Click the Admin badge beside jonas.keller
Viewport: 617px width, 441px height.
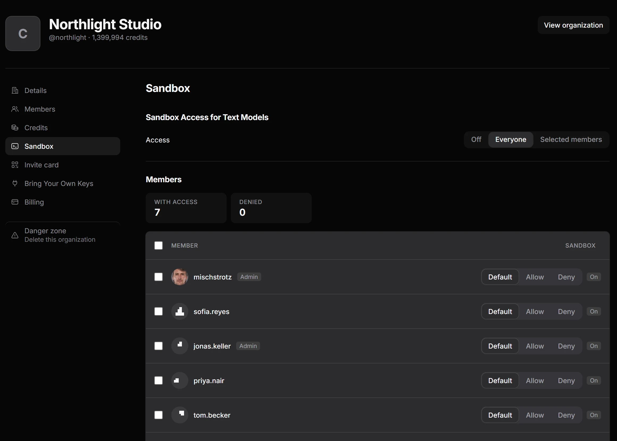248,346
